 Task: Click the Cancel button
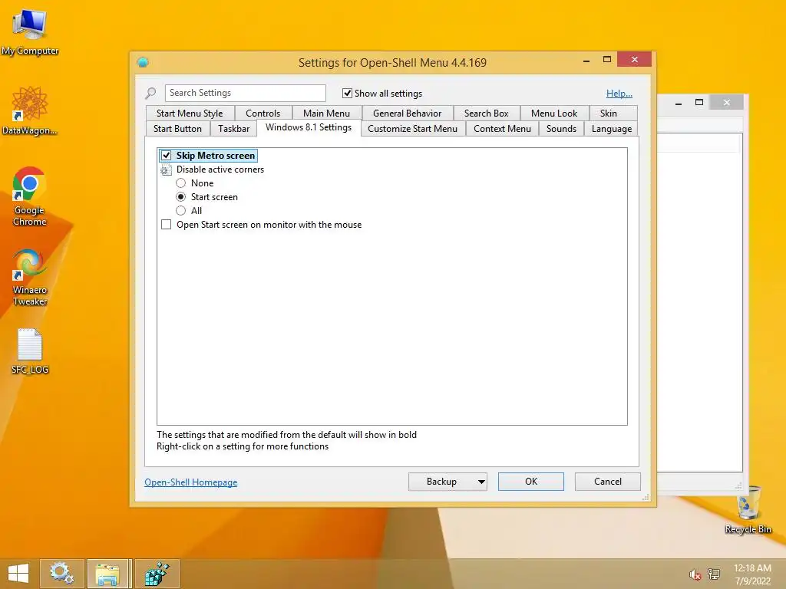click(608, 482)
